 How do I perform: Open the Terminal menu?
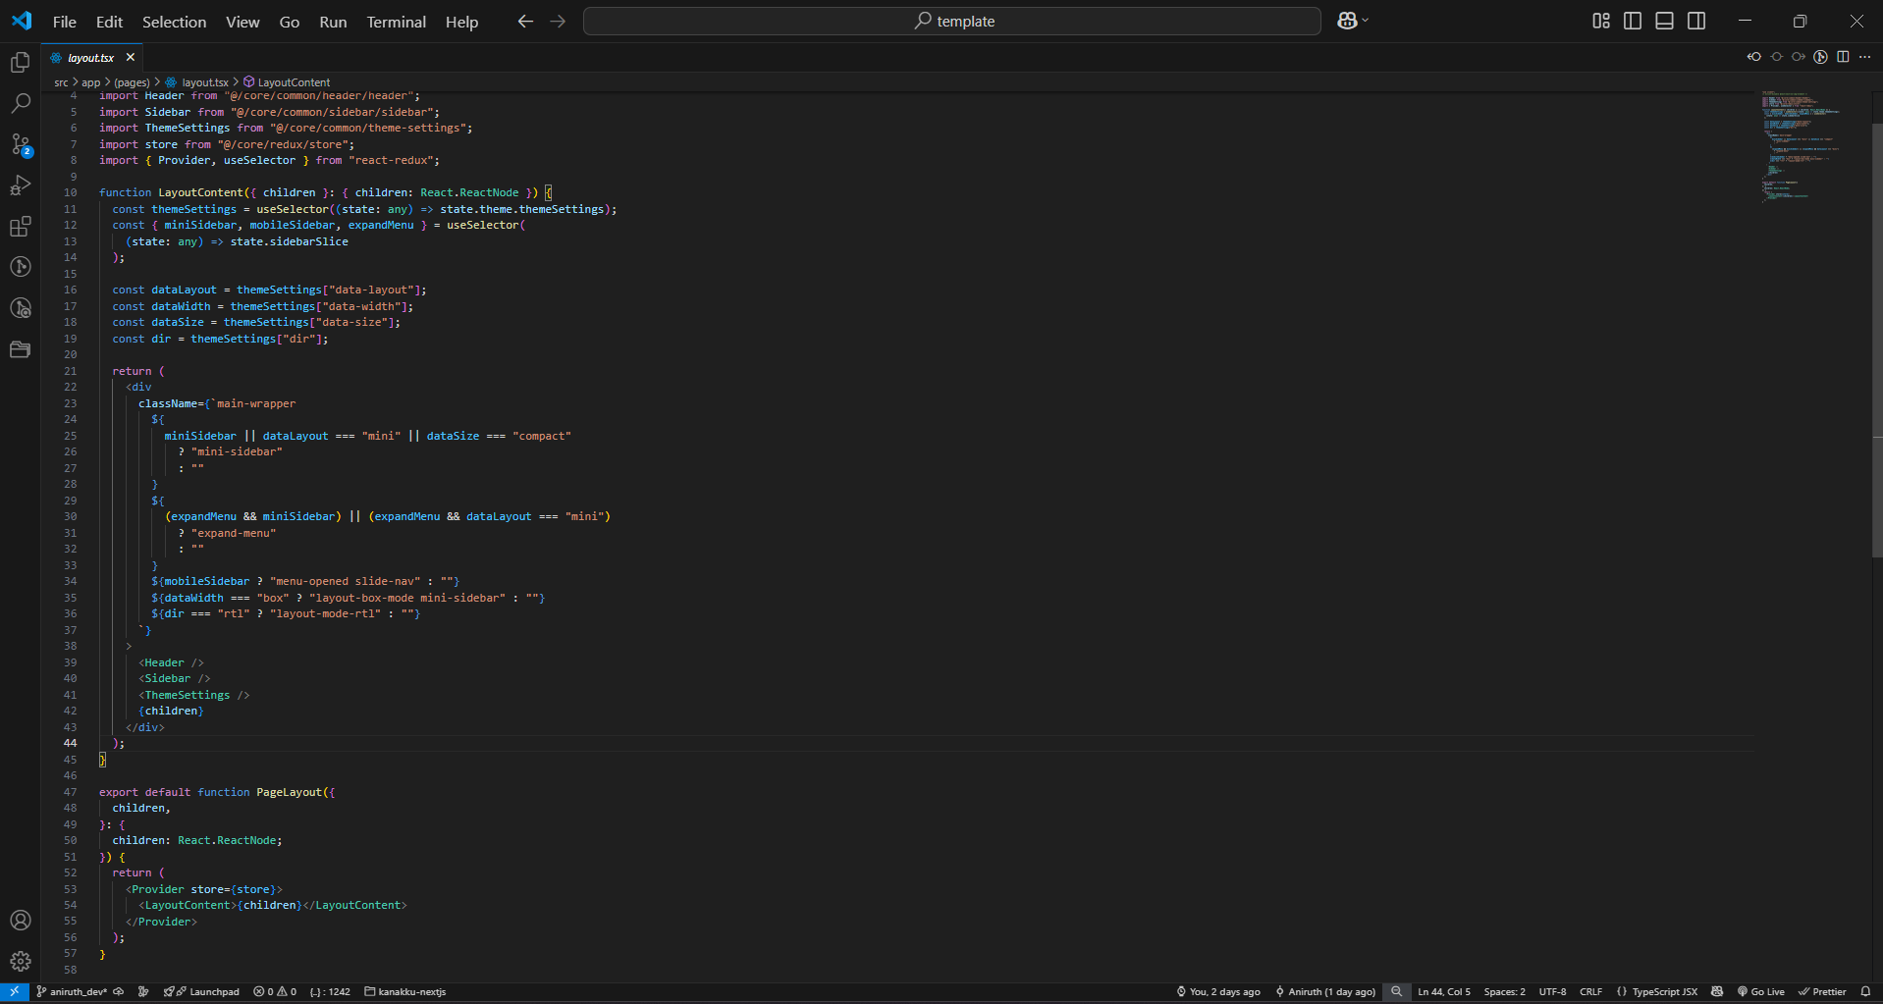[397, 22]
